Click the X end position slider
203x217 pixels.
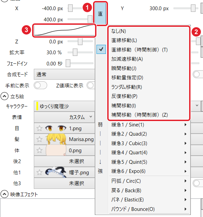click(80, 19)
